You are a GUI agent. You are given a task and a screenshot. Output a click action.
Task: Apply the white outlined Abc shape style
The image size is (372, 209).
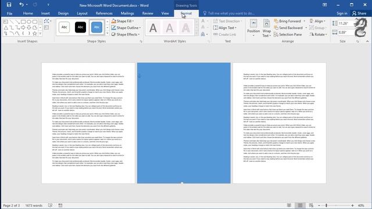click(x=64, y=27)
